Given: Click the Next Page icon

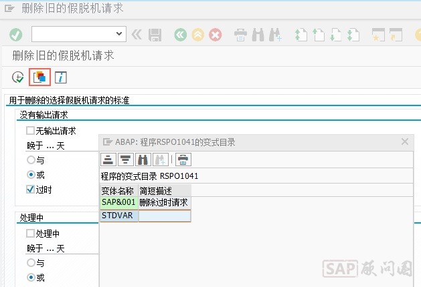Looking at the screenshot, I should (336, 35).
